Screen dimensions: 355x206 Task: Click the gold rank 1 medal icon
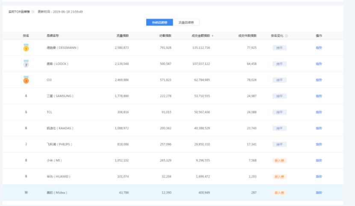(26, 47)
